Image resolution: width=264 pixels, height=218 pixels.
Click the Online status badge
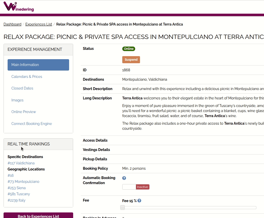[x=129, y=49]
